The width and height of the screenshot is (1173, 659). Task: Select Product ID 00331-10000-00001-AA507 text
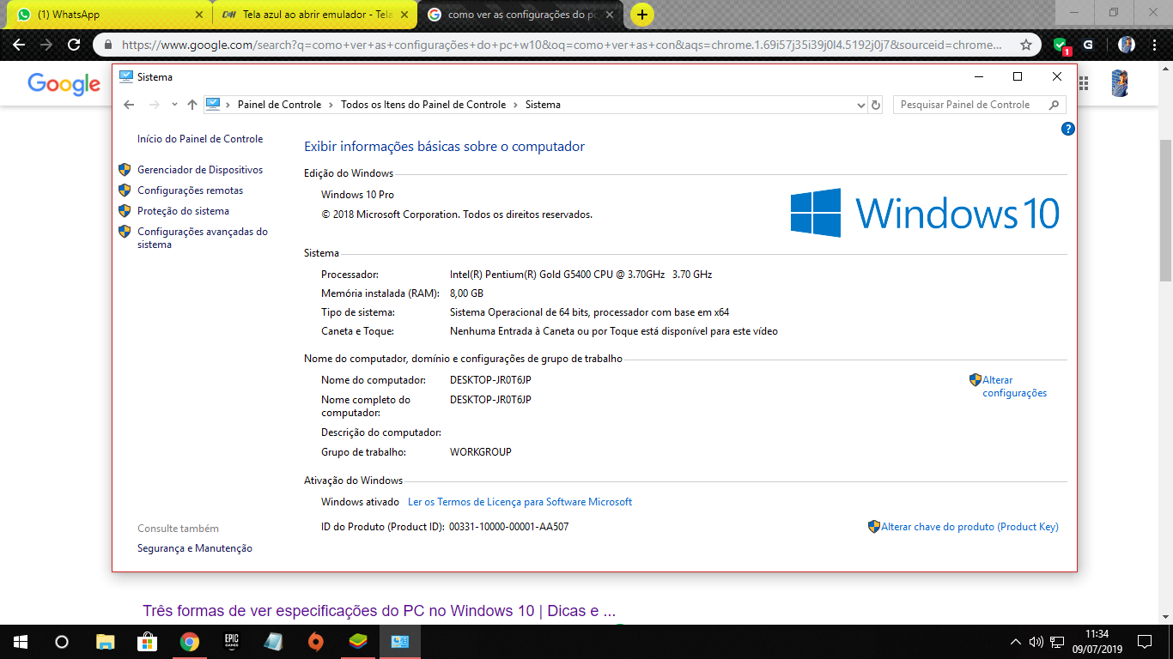click(508, 527)
